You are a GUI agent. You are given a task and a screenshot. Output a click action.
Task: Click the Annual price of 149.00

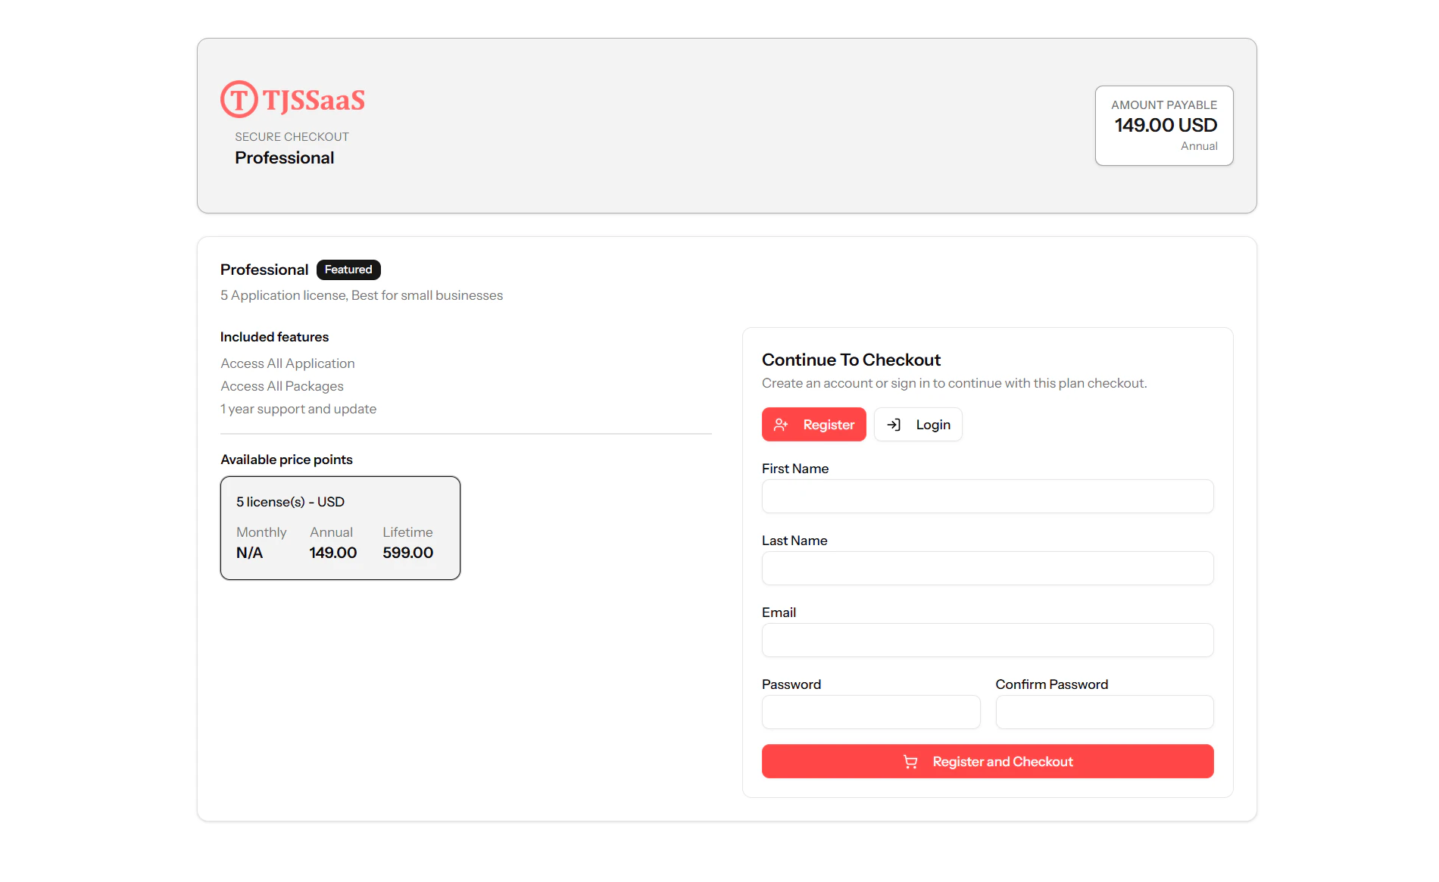(x=332, y=552)
